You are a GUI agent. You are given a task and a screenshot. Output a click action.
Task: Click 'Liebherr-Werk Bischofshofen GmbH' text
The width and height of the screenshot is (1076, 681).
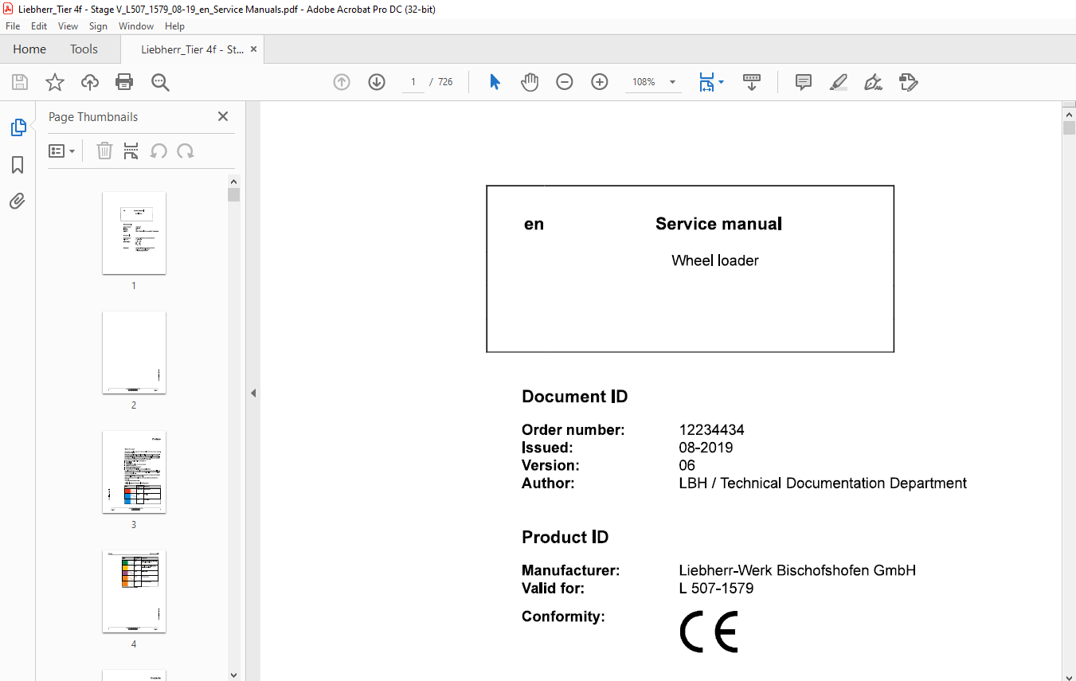click(797, 570)
